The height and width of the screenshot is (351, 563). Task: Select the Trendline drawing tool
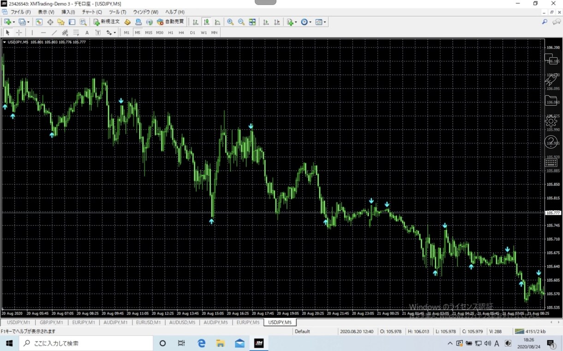[54, 33]
